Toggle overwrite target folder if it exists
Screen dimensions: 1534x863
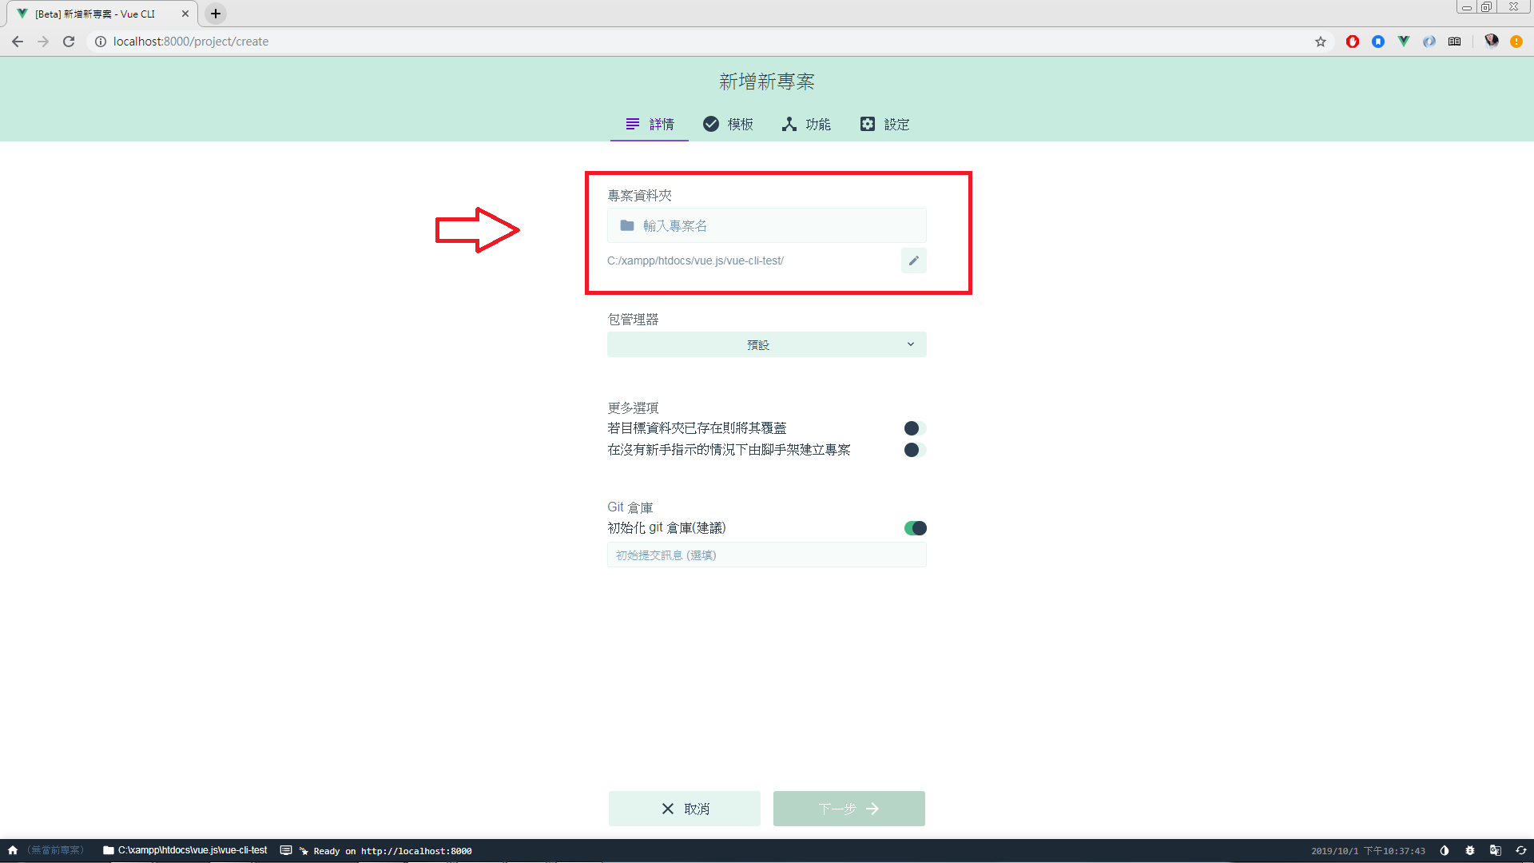coord(915,428)
